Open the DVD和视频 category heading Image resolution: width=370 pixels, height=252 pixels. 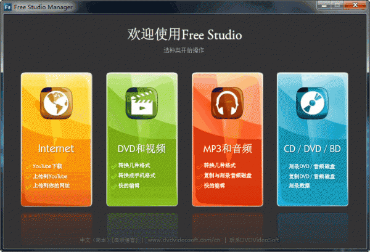point(142,148)
